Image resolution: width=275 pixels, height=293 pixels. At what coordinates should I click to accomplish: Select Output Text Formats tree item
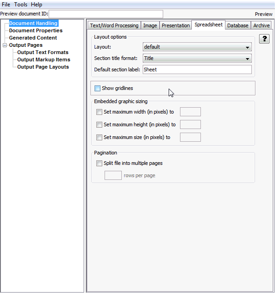coord(43,52)
